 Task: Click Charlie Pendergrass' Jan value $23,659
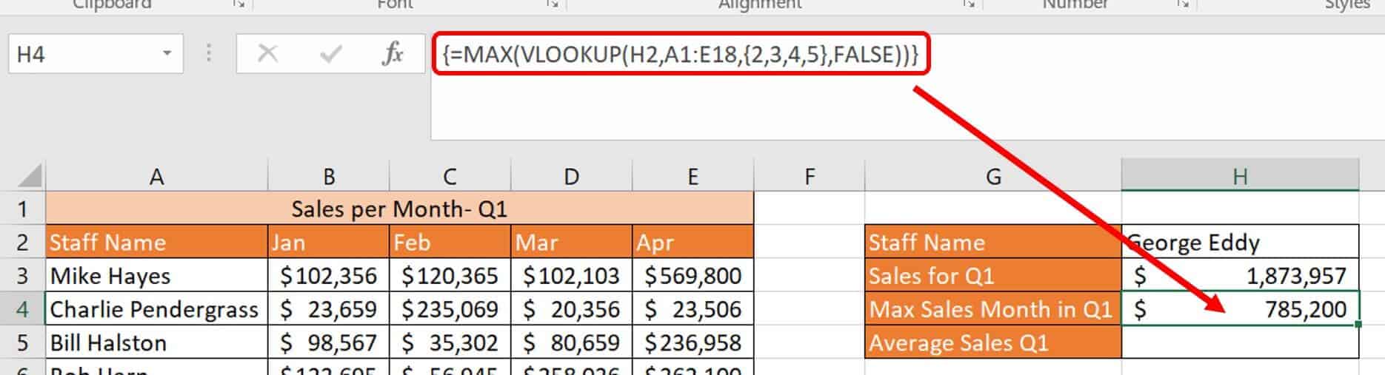(328, 309)
